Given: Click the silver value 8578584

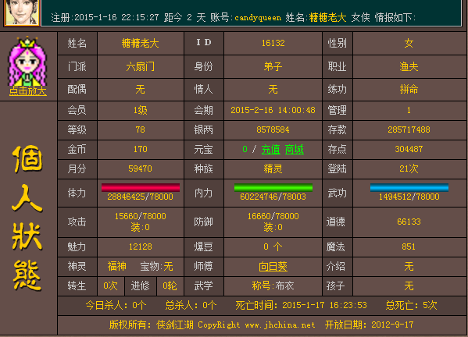Looking at the screenshot, I should (x=273, y=129).
